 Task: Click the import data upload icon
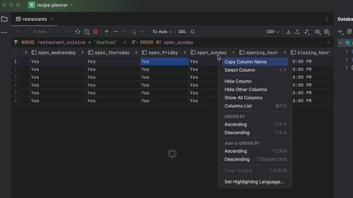tap(297, 32)
